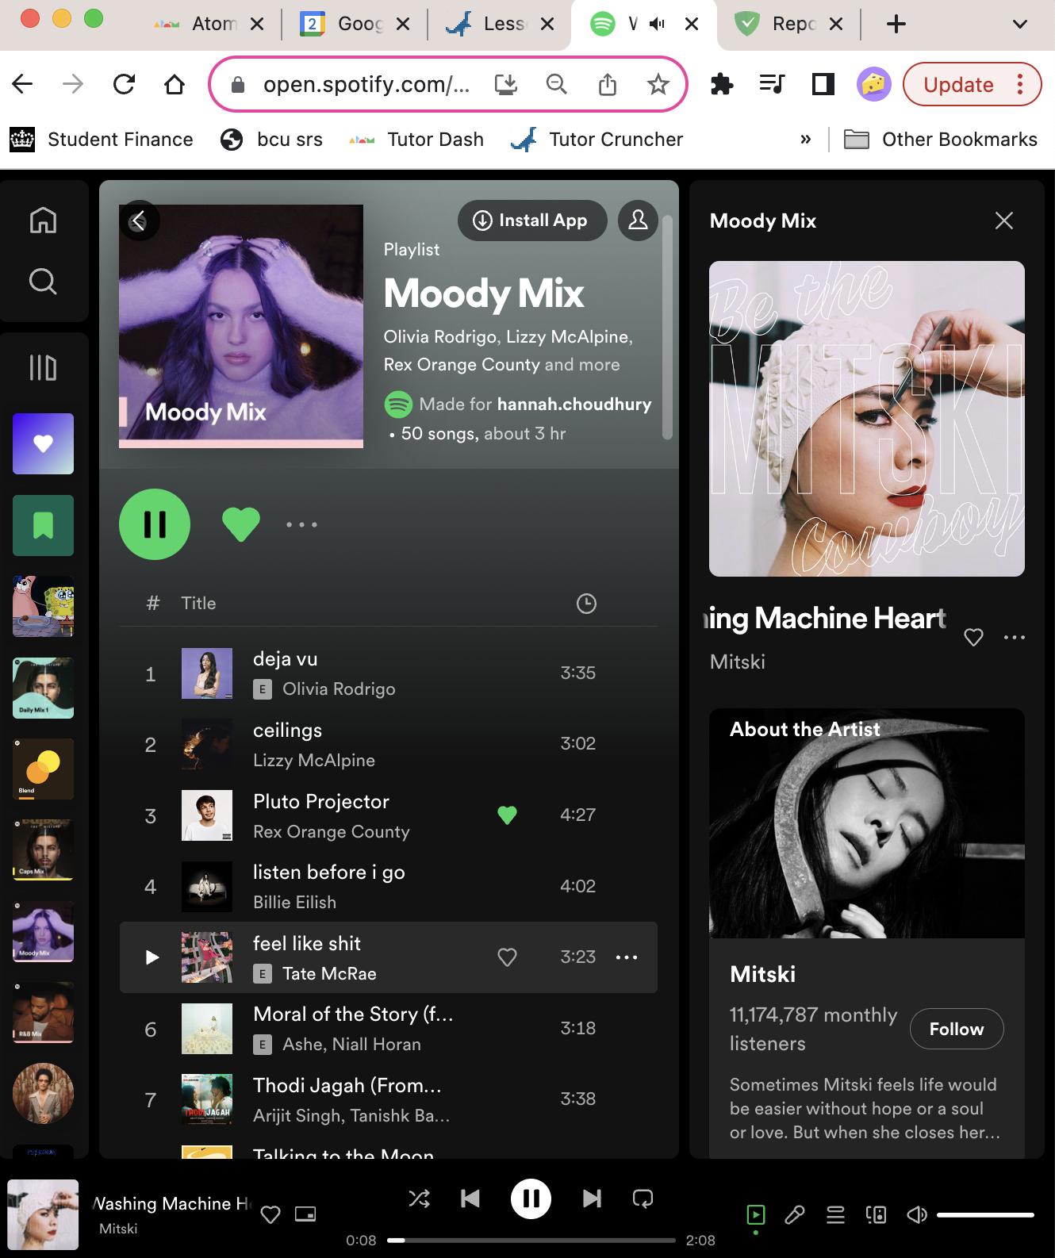Switch to the Less browser tab
This screenshot has width=1055, height=1258.
(500, 24)
